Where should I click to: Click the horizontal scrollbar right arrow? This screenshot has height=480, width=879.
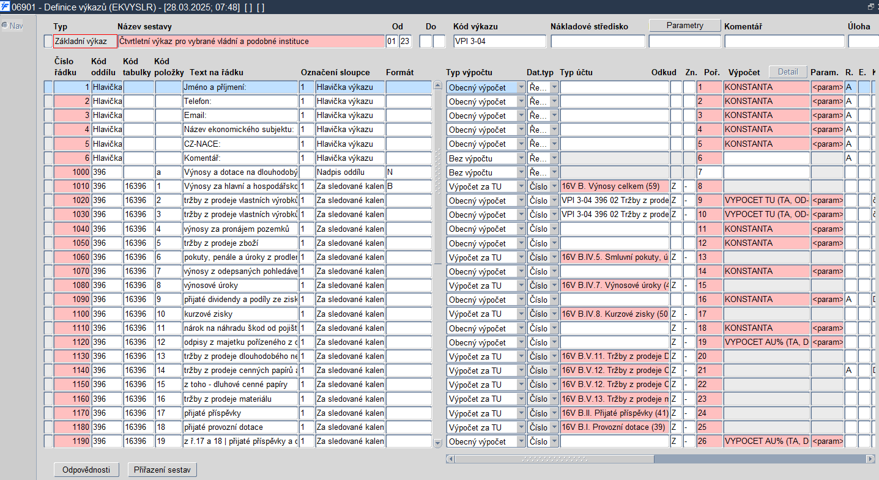(870, 459)
